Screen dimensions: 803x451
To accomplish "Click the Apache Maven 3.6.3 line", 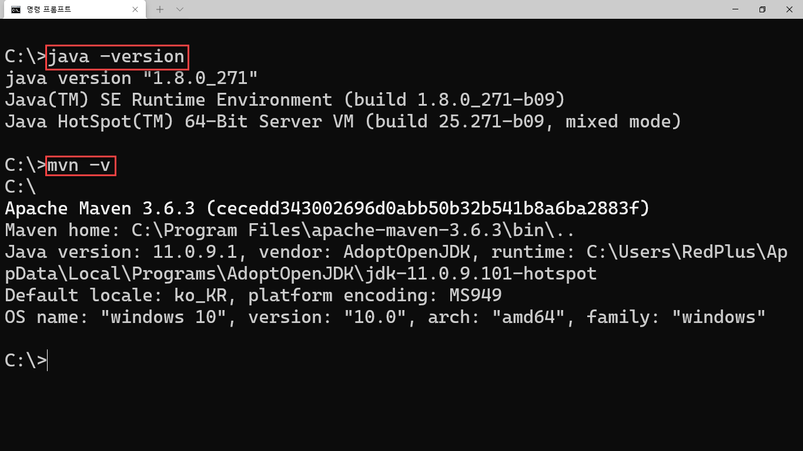I will click(x=327, y=208).
